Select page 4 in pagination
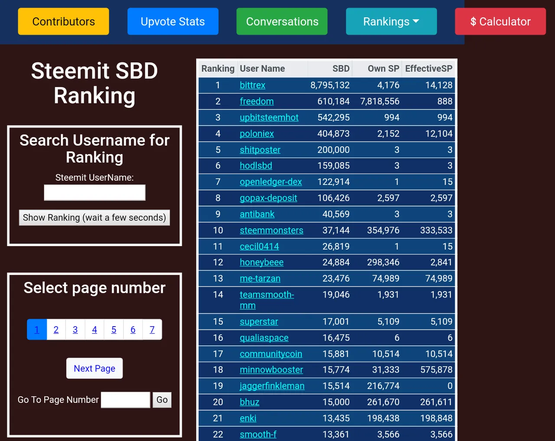Viewport: 555px width, 441px height. click(95, 330)
